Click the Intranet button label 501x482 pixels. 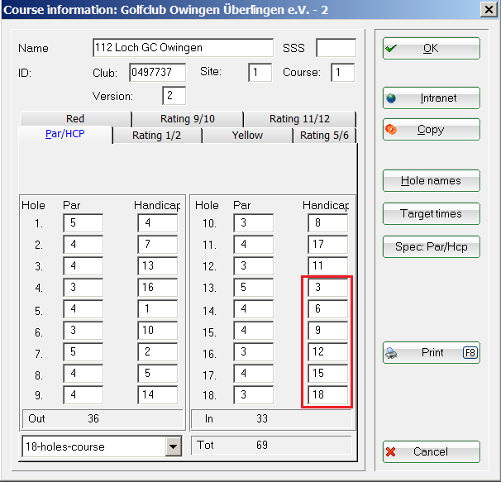pos(438,98)
